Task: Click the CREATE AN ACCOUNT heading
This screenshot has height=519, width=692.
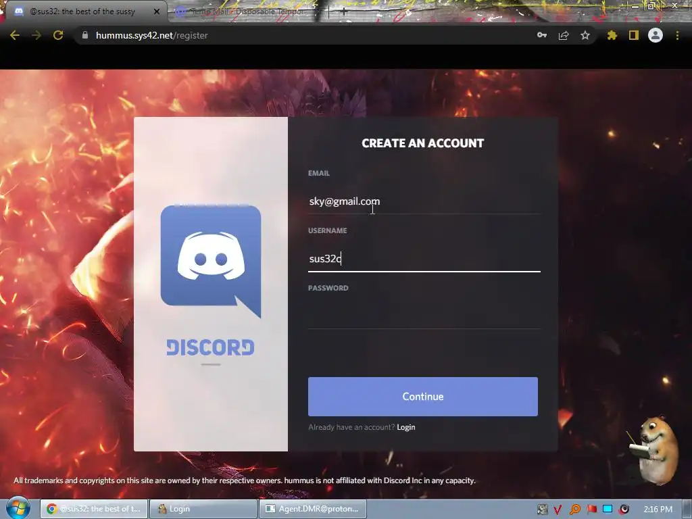Action: [423, 143]
